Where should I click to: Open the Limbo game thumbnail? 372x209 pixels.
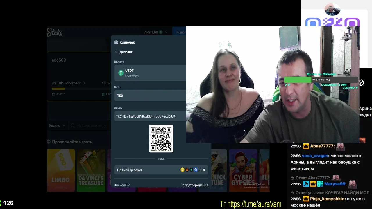coord(61,170)
